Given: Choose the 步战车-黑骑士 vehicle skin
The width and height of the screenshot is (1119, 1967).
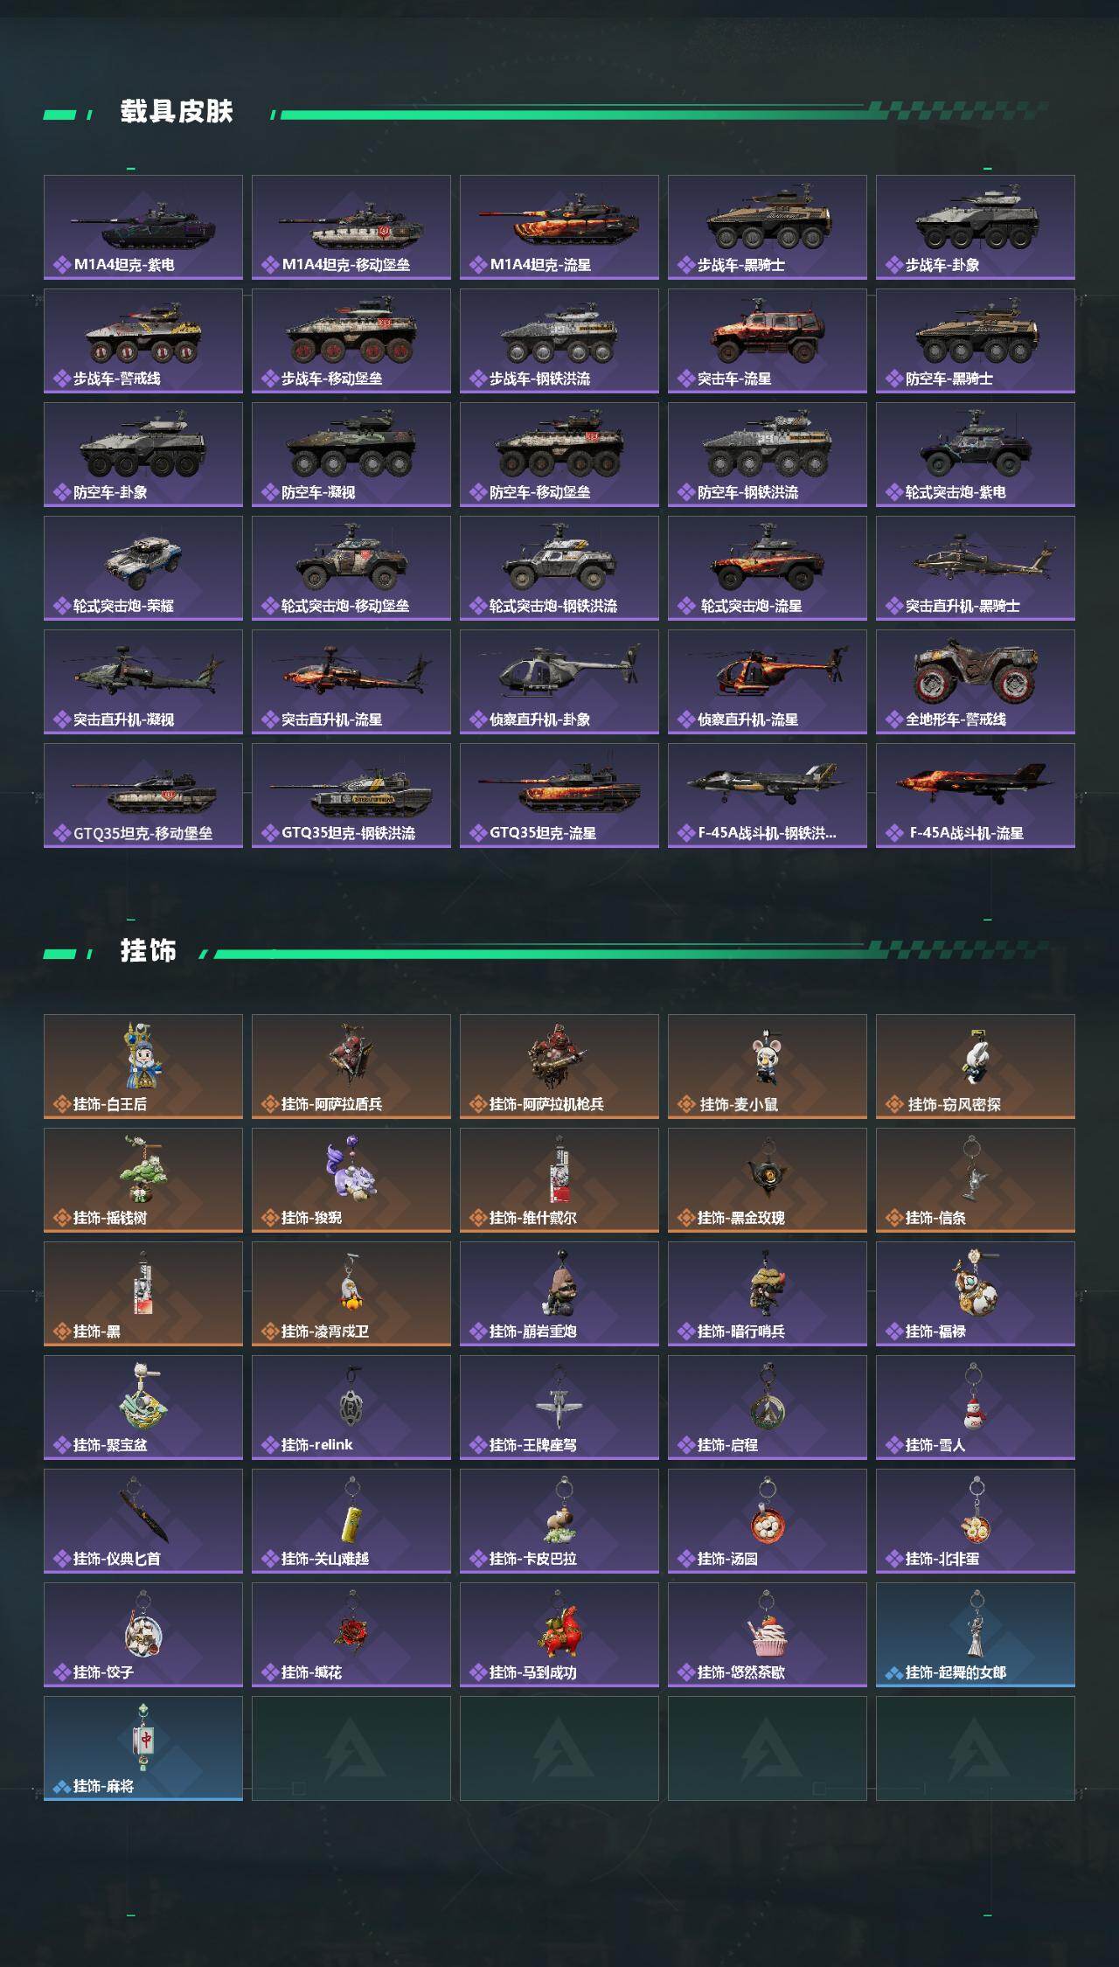Looking at the screenshot, I should pos(768,227).
